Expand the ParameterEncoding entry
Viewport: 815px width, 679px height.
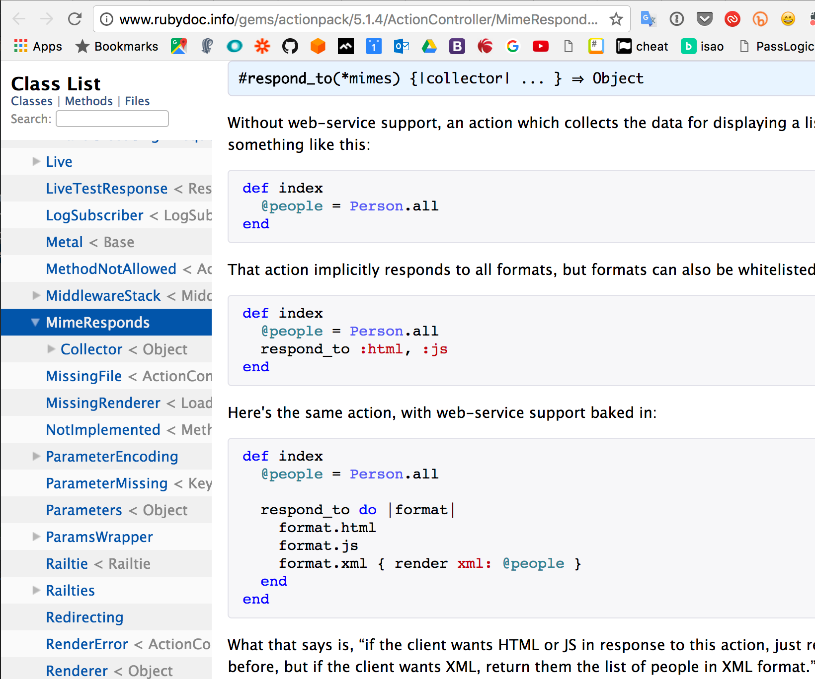pos(36,456)
